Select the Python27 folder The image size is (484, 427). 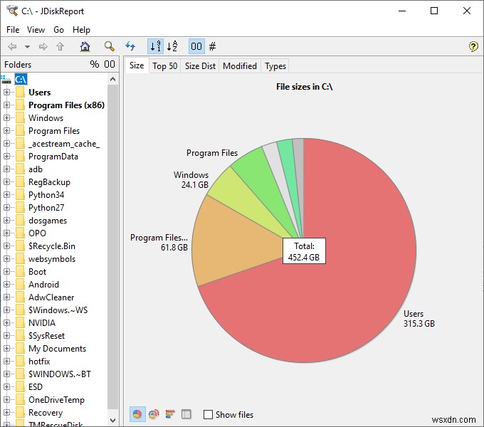[46, 208]
